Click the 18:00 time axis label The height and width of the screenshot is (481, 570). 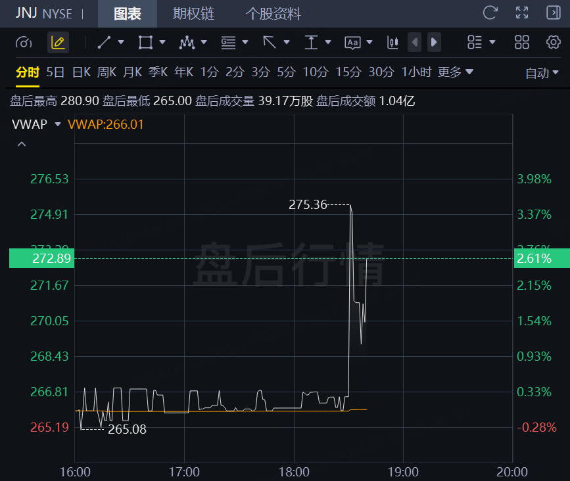click(x=294, y=472)
